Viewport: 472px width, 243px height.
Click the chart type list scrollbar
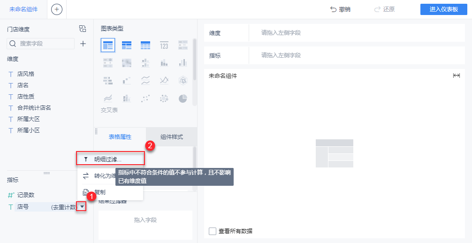point(194,59)
